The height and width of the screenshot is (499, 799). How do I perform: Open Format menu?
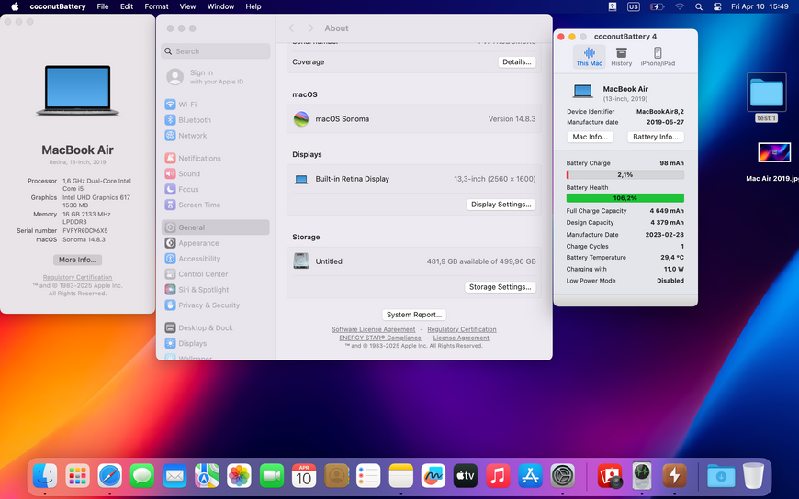click(x=156, y=6)
